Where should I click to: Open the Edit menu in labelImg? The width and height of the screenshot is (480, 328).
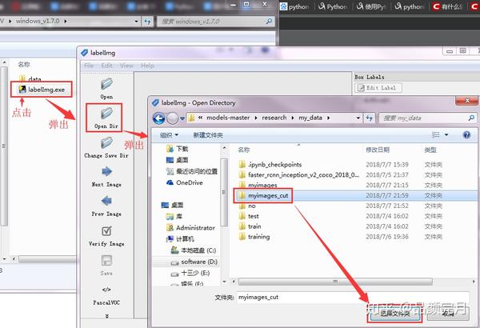pyautogui.click(x=107, y=66)
